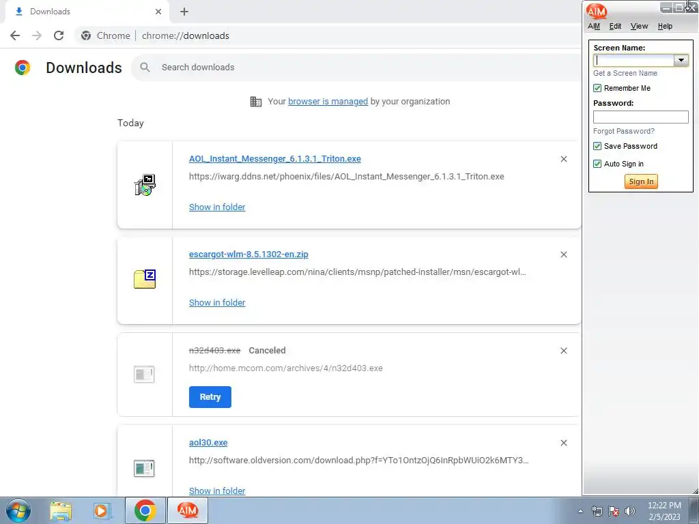Click the n32d403.exe canceled file icon
The width and height of the screenshot is (699, 524).
coord(145,375)
